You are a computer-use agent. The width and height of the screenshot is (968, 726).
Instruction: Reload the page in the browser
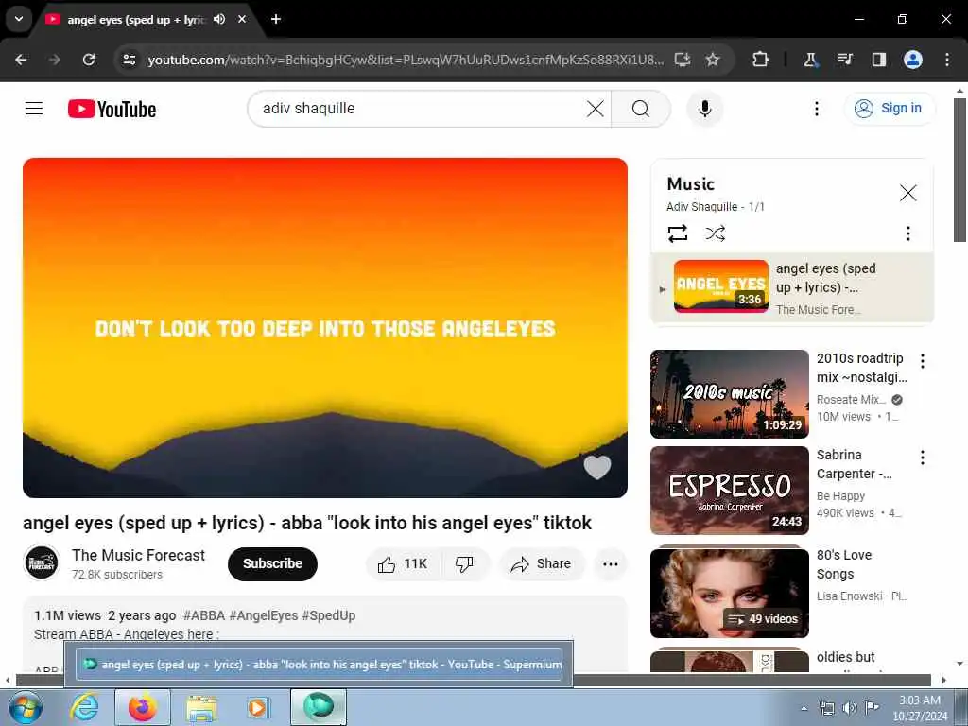pyautogui.click(x=89, y=60)
